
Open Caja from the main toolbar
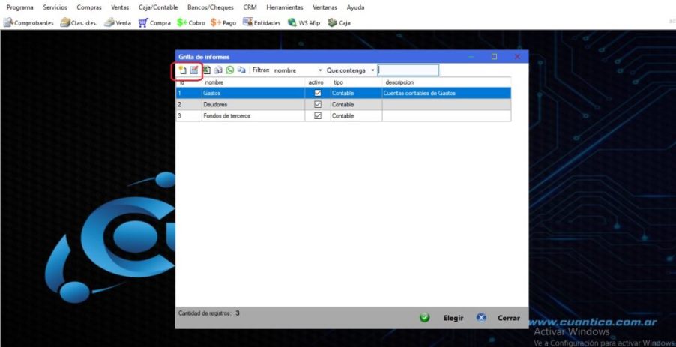[x=339, y=22]
